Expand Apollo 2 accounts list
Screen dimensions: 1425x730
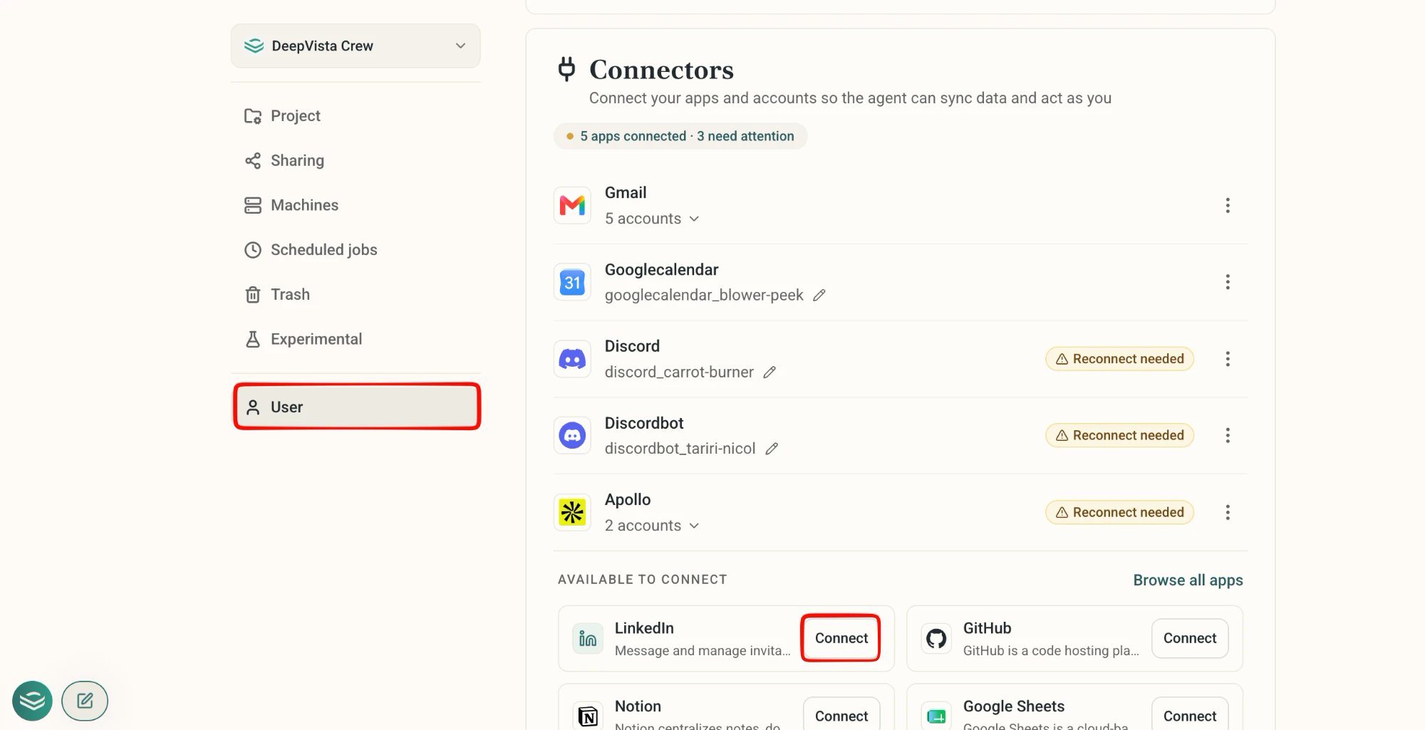point(652,526)
